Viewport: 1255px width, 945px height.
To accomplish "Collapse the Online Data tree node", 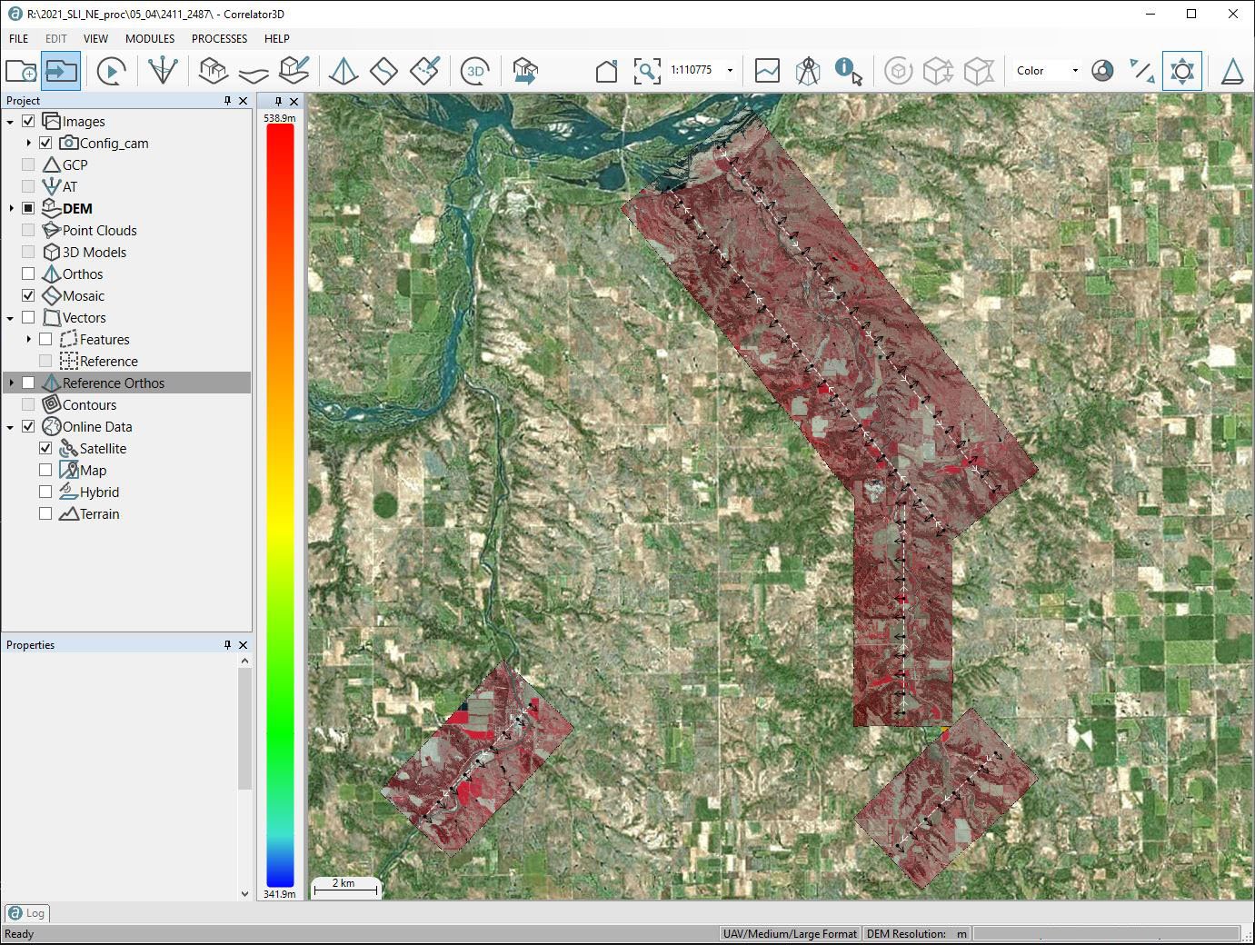I will point(9,426).
